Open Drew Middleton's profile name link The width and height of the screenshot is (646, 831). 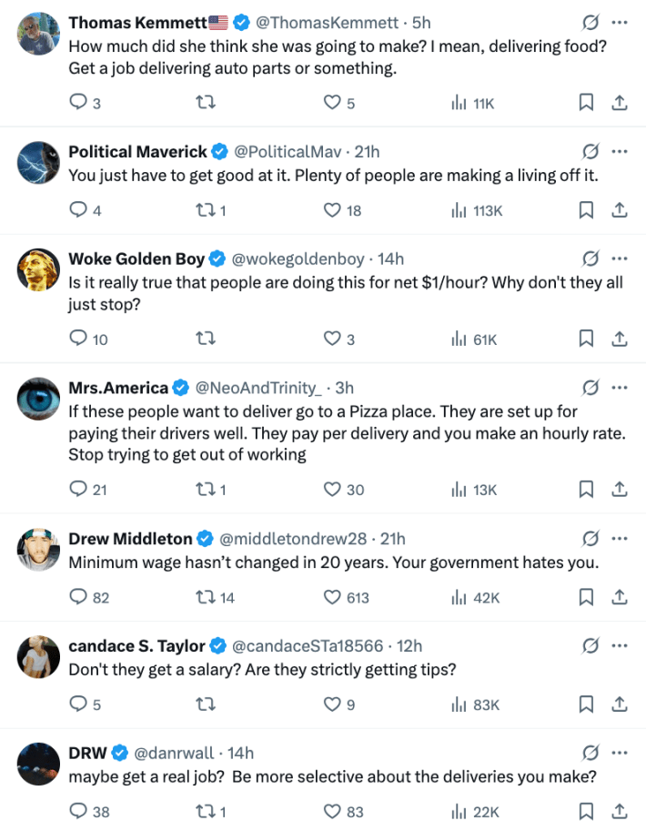(130, 539)
